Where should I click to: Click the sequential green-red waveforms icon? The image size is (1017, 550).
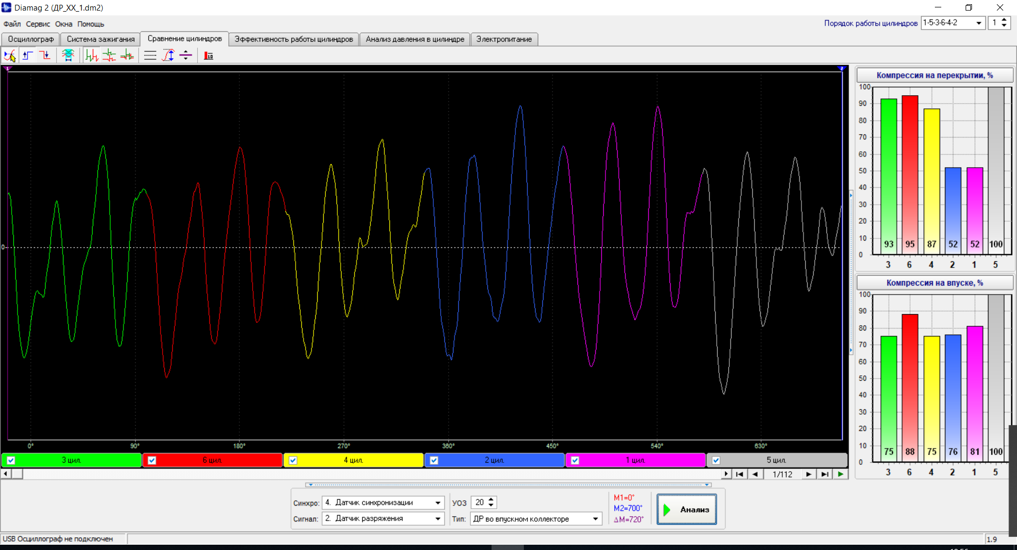92,56
